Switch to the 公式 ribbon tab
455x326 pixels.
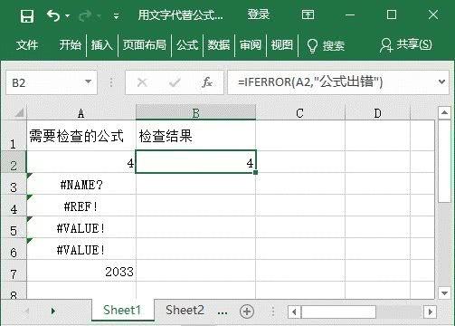click(187, 45)
